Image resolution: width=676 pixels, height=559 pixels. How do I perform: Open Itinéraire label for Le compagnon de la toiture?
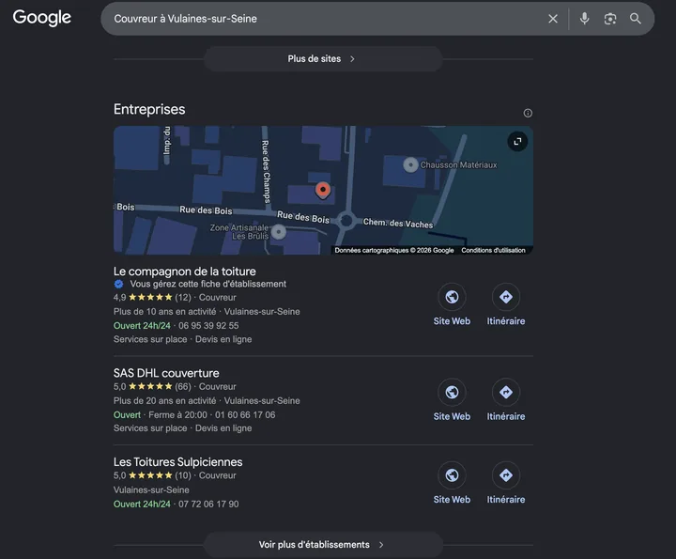506,321
